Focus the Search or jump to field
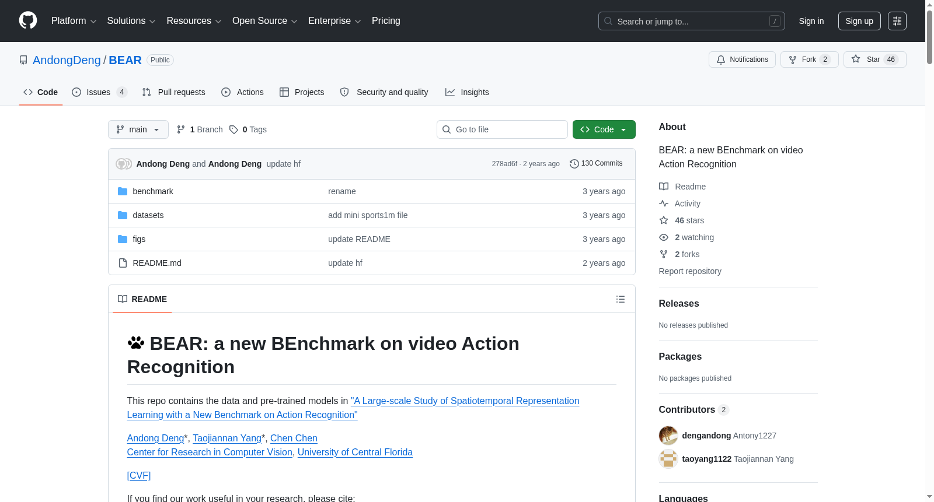 [692, 21]
